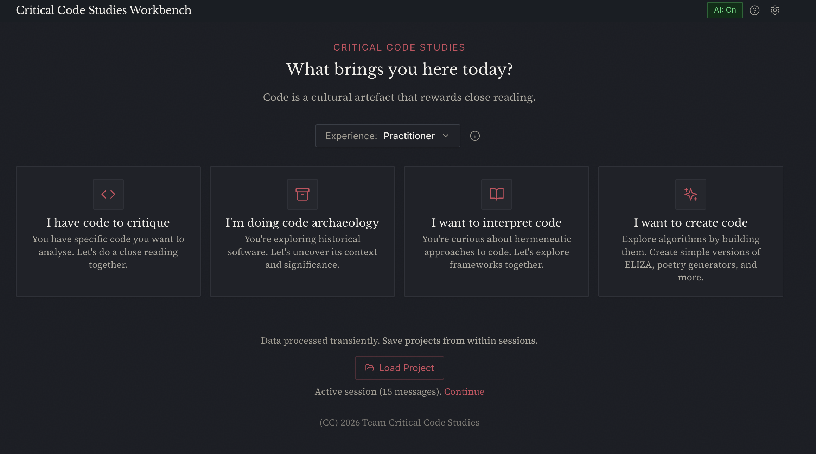Click the open book icon
This screenshot has width=816, height=454.
point(497,194)
